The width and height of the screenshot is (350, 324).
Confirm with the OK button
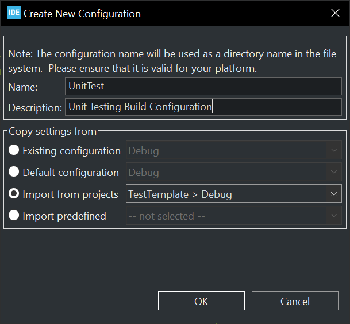pyautogui.click(x=201, y=301)
